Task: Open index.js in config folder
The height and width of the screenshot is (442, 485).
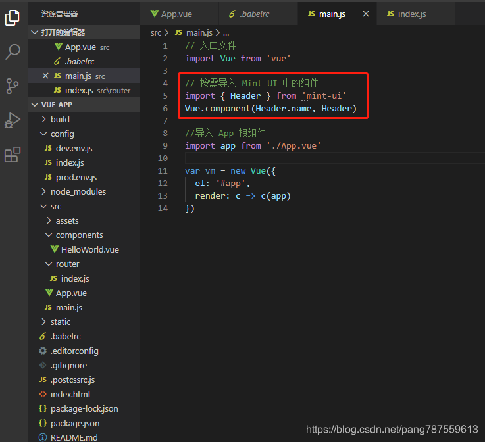Action: 84,162
